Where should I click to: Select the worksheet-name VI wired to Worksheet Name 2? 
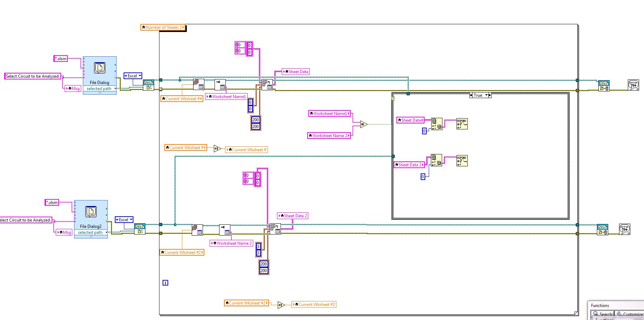coord(225,230)
